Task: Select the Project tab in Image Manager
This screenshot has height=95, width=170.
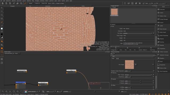Action: 114,7
